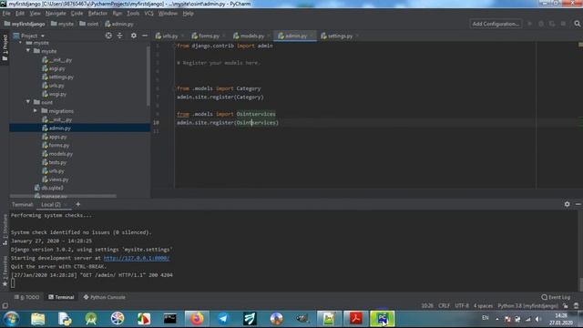Open the Navigate menu
Viewport: 583px width, 328px height.
[56, 14]
